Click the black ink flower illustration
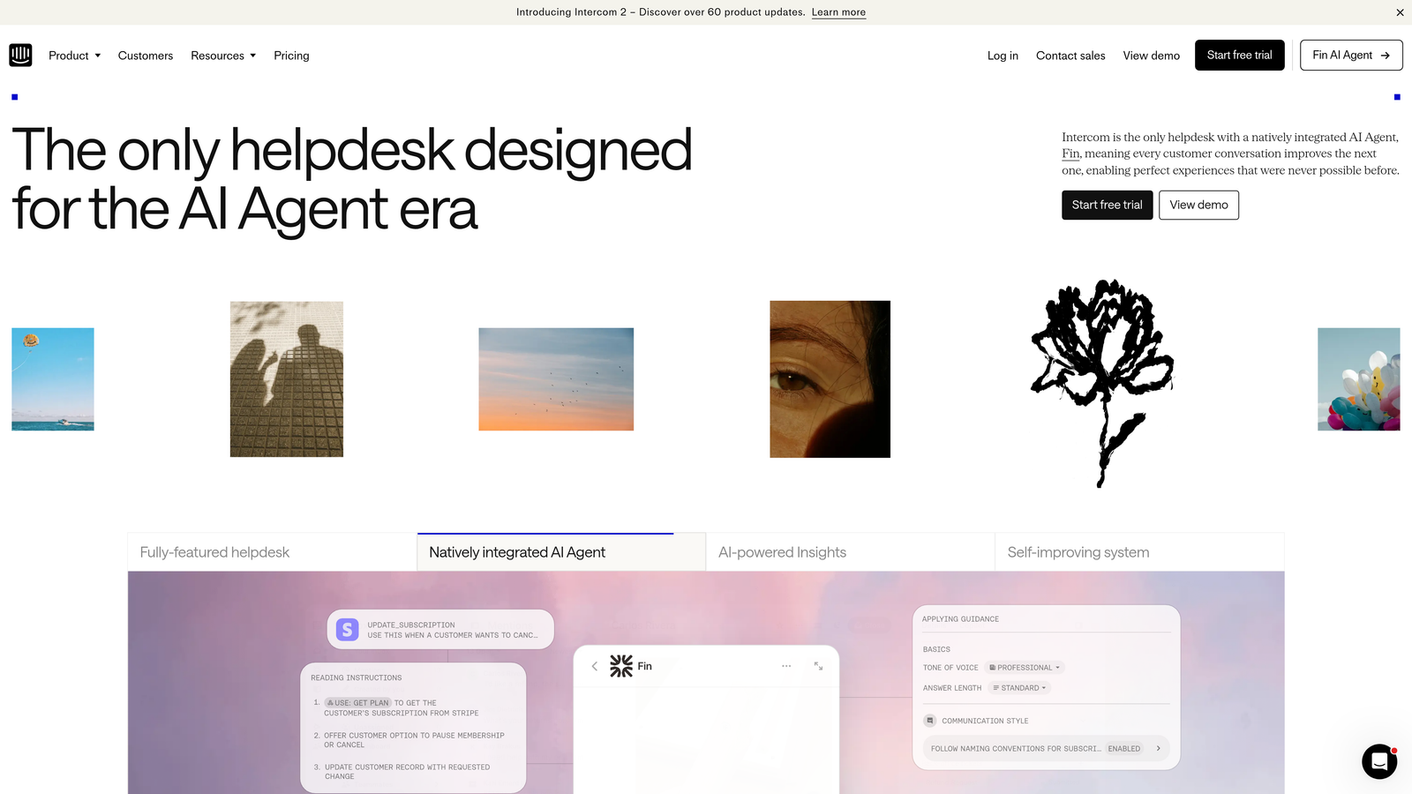 pyautogui.click(x=1101, y=382)
